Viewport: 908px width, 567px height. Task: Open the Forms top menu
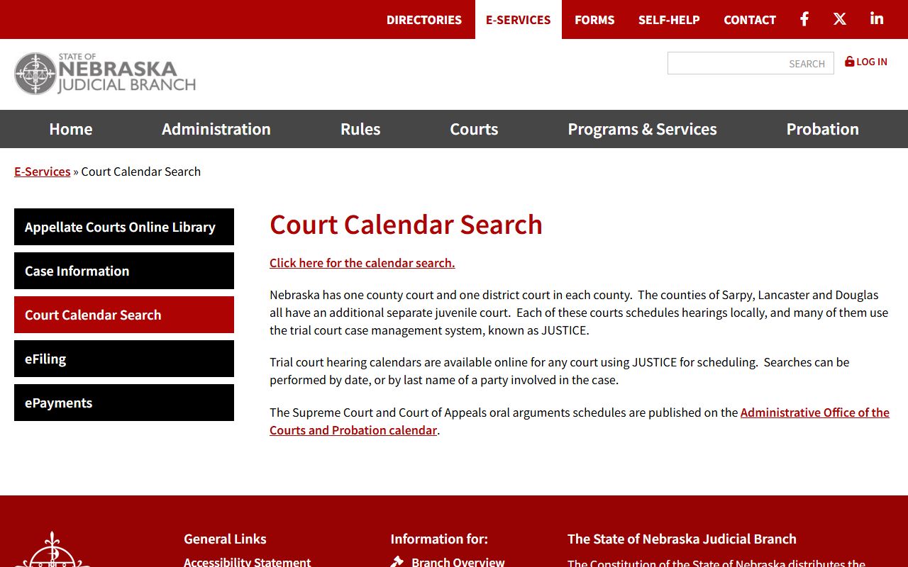[x=594, y=20]
